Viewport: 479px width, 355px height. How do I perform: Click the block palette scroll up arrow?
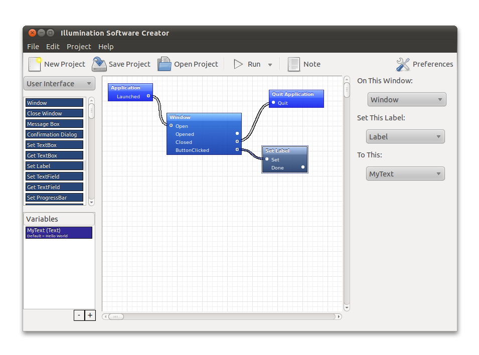pyautogui.click(x=91, y=100)
